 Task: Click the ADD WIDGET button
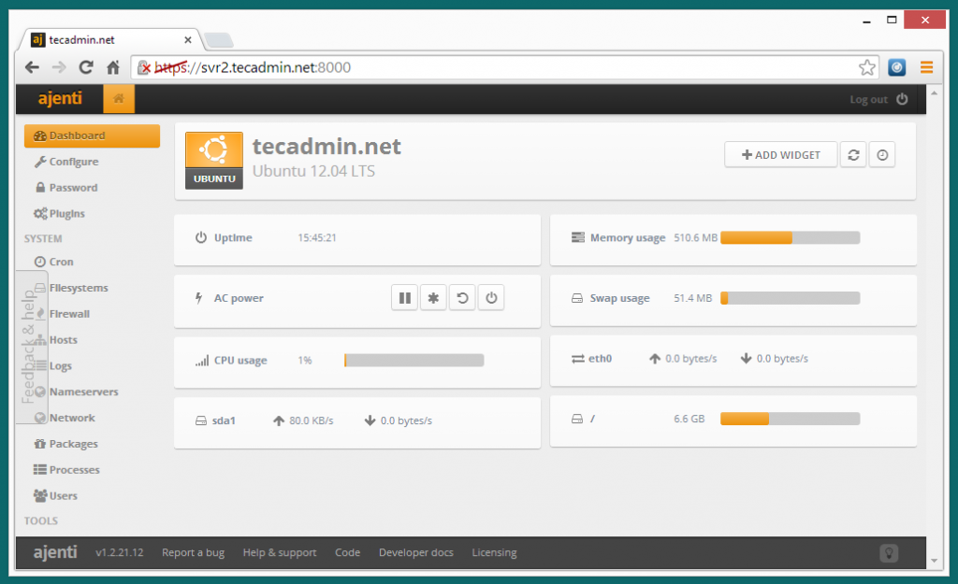pyautogui.click(x=780, y=155)
